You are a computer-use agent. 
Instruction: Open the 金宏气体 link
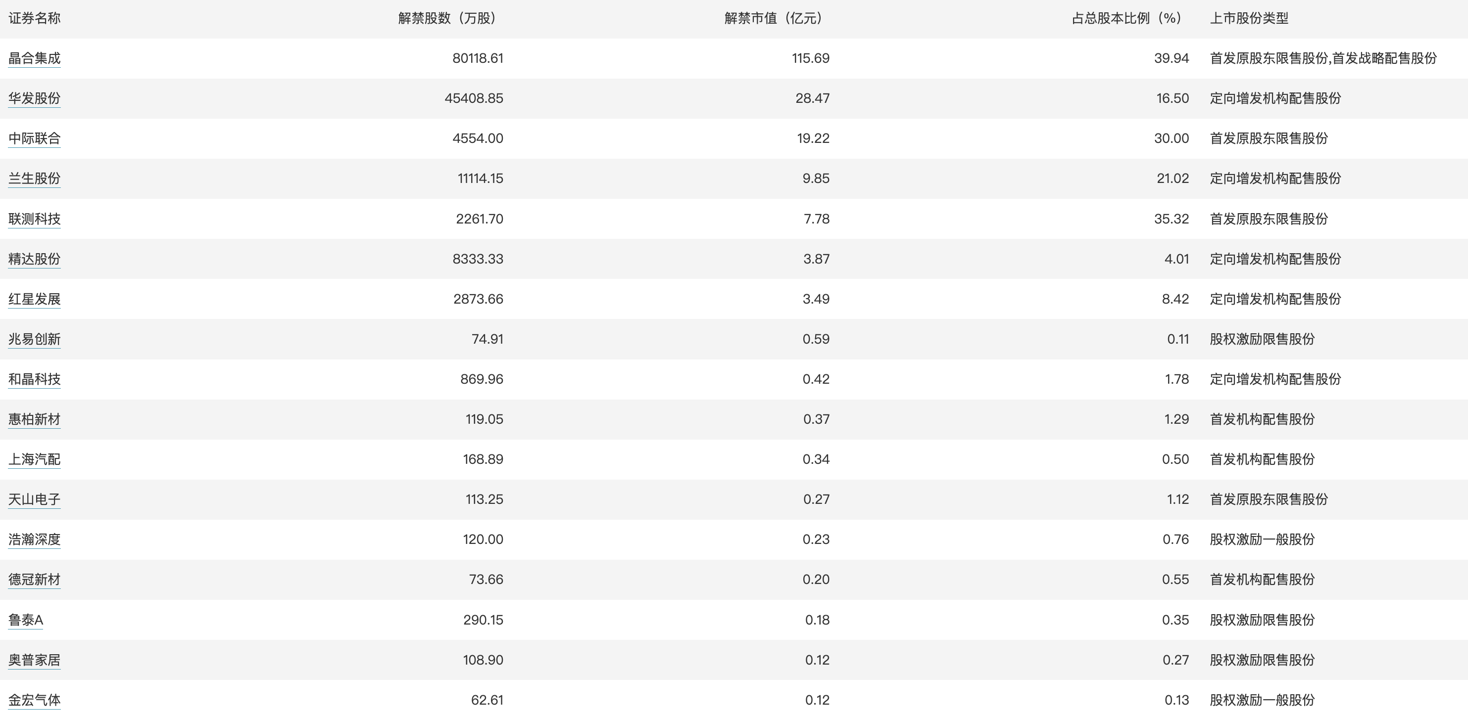pyautogui.click(x=34, y=700)
